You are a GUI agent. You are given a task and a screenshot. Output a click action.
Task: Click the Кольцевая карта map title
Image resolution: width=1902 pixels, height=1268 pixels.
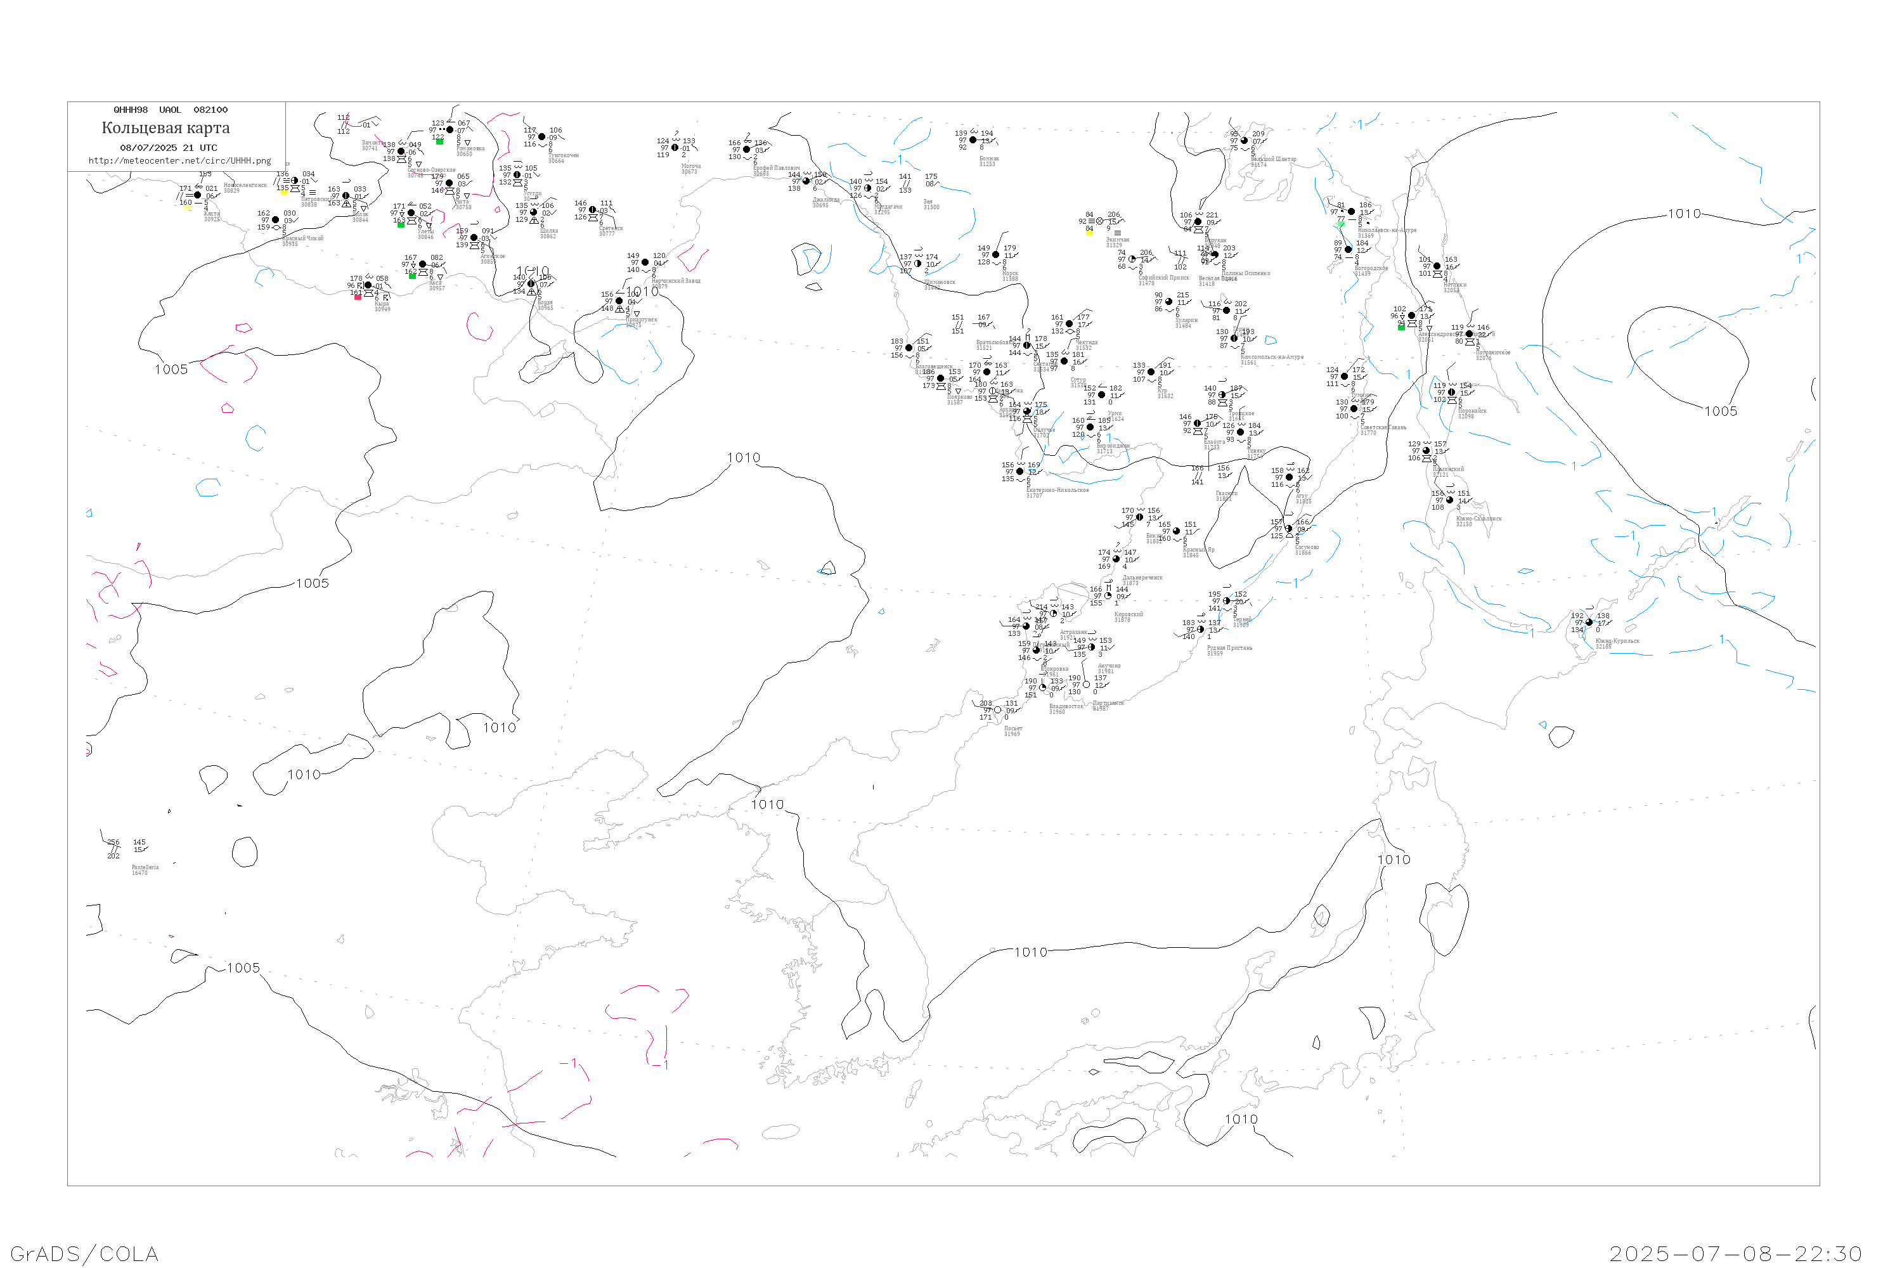(165, 128)
